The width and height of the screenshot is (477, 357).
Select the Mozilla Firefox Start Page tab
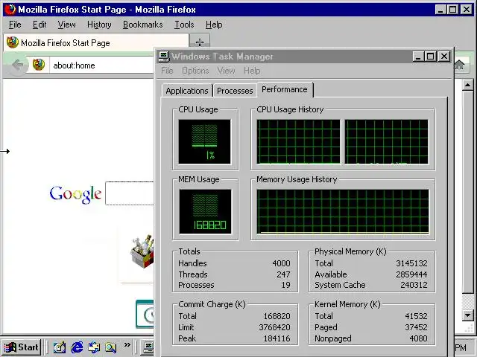[x=96, y=43]
